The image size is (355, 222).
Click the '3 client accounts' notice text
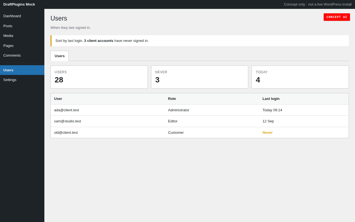coord(99,41)
